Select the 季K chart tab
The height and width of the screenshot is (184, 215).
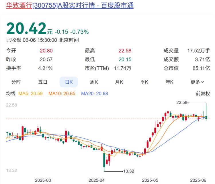coord(144,82)
